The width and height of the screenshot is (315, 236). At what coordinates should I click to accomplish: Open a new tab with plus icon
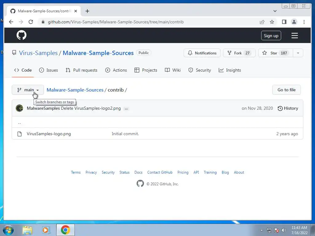(x=87, y=11)
